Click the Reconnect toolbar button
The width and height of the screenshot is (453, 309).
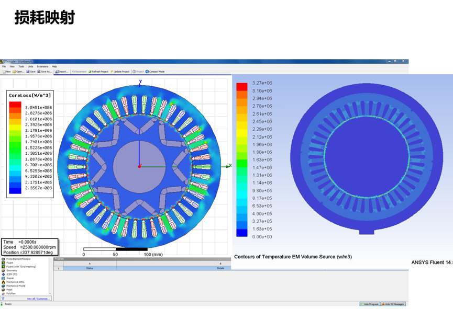[x=79, y=72]
